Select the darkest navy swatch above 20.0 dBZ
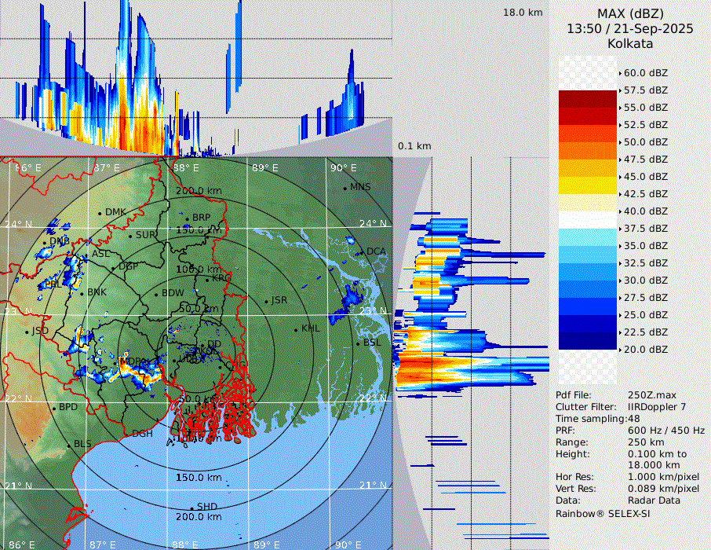 pyautogui.click(x=587, y=341)
